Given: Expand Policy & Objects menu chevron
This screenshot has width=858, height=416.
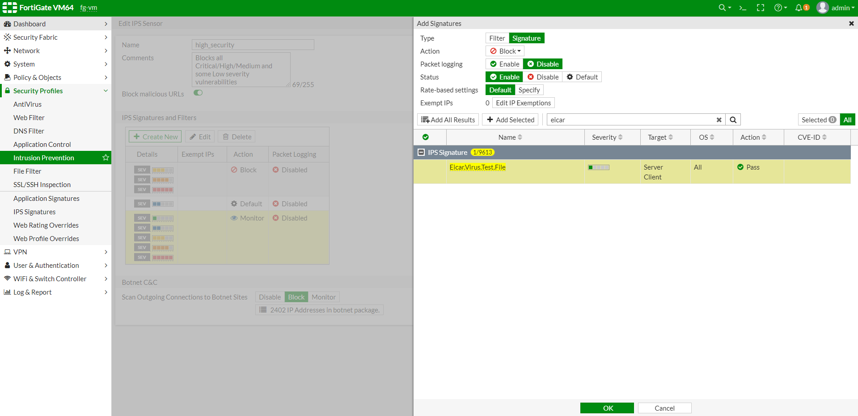Looking at the screenshot, I should point(106,77).
